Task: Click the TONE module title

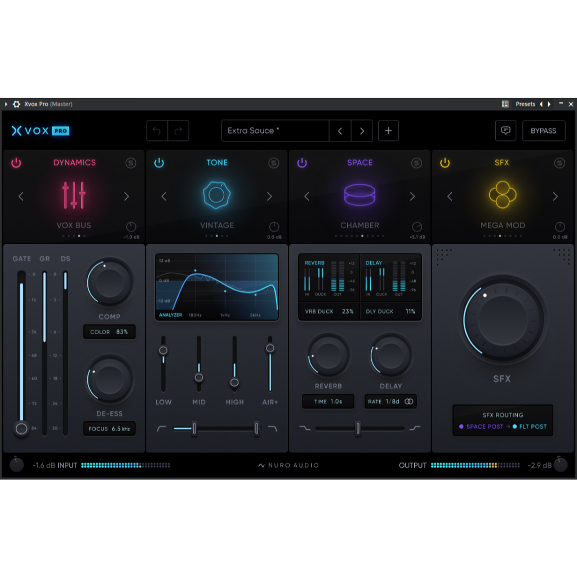Action: tap(217, 163)
